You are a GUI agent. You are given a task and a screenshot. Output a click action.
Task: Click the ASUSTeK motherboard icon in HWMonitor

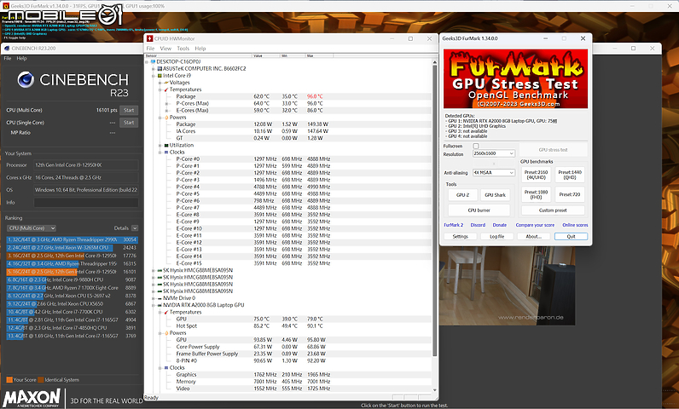tap(160, 69)
